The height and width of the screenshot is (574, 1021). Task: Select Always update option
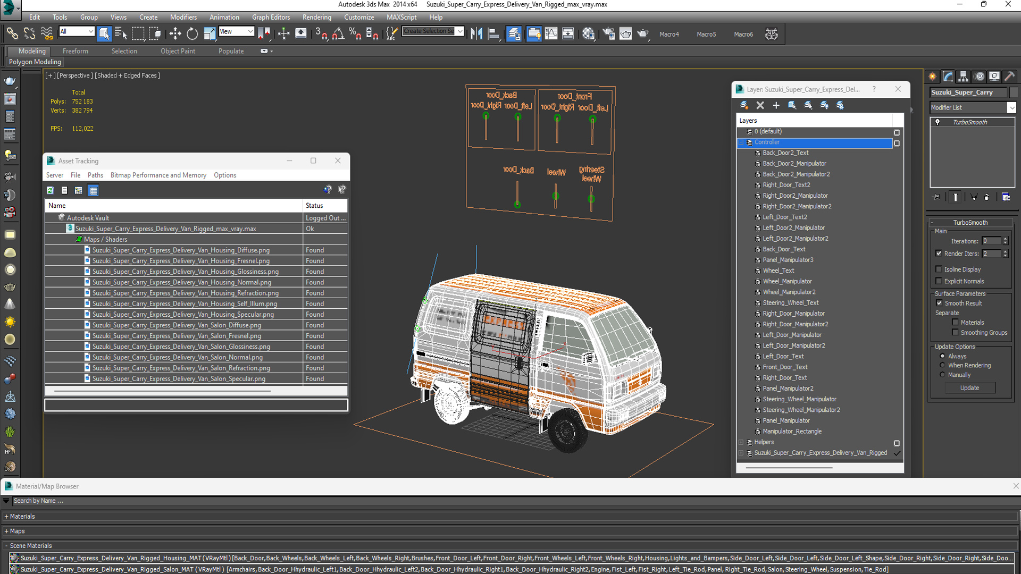click(x=942, y=356)
